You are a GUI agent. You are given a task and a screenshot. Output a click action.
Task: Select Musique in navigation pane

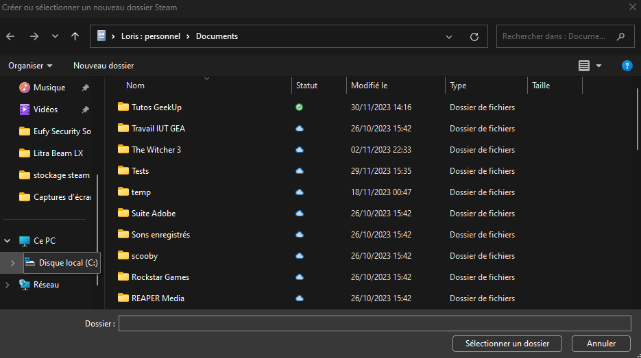(49, 88)
